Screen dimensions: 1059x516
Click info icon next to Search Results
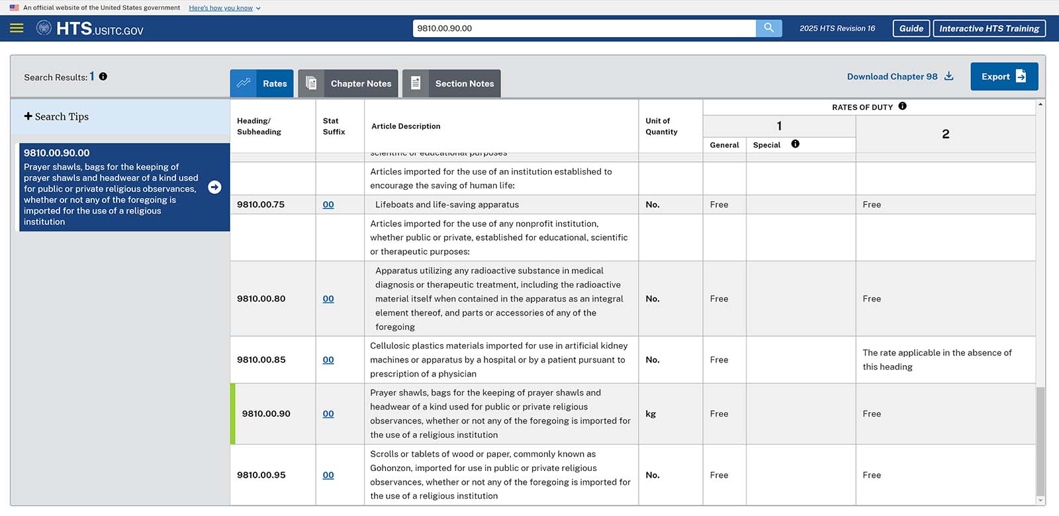(103, 77)
